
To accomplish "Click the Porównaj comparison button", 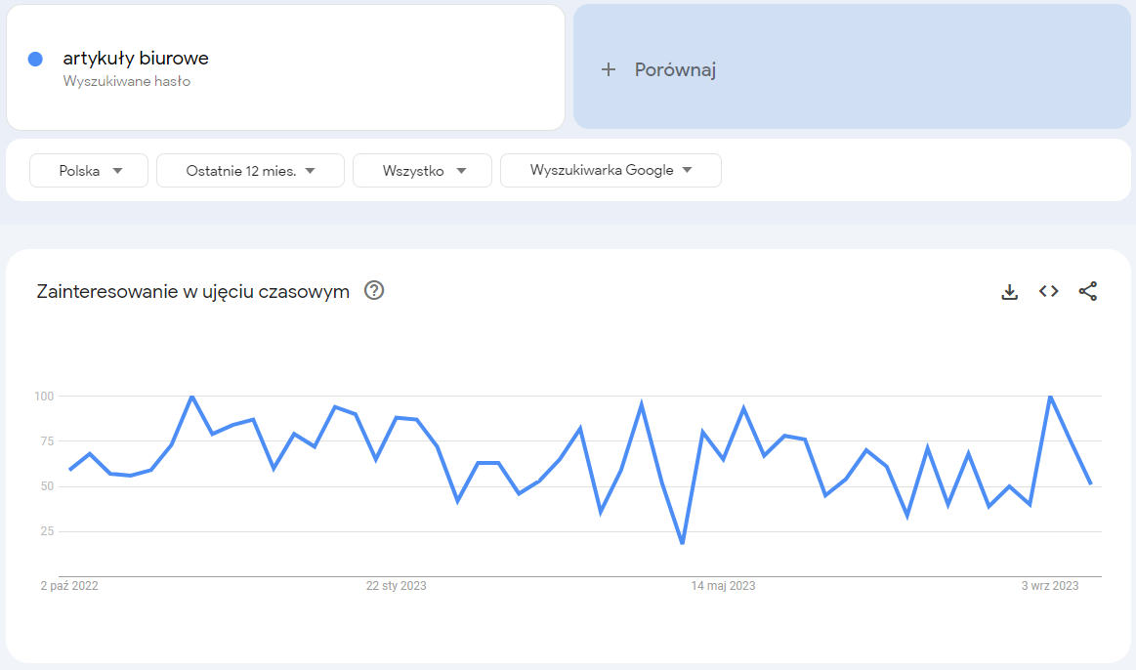I will click(x=677, y=68).
